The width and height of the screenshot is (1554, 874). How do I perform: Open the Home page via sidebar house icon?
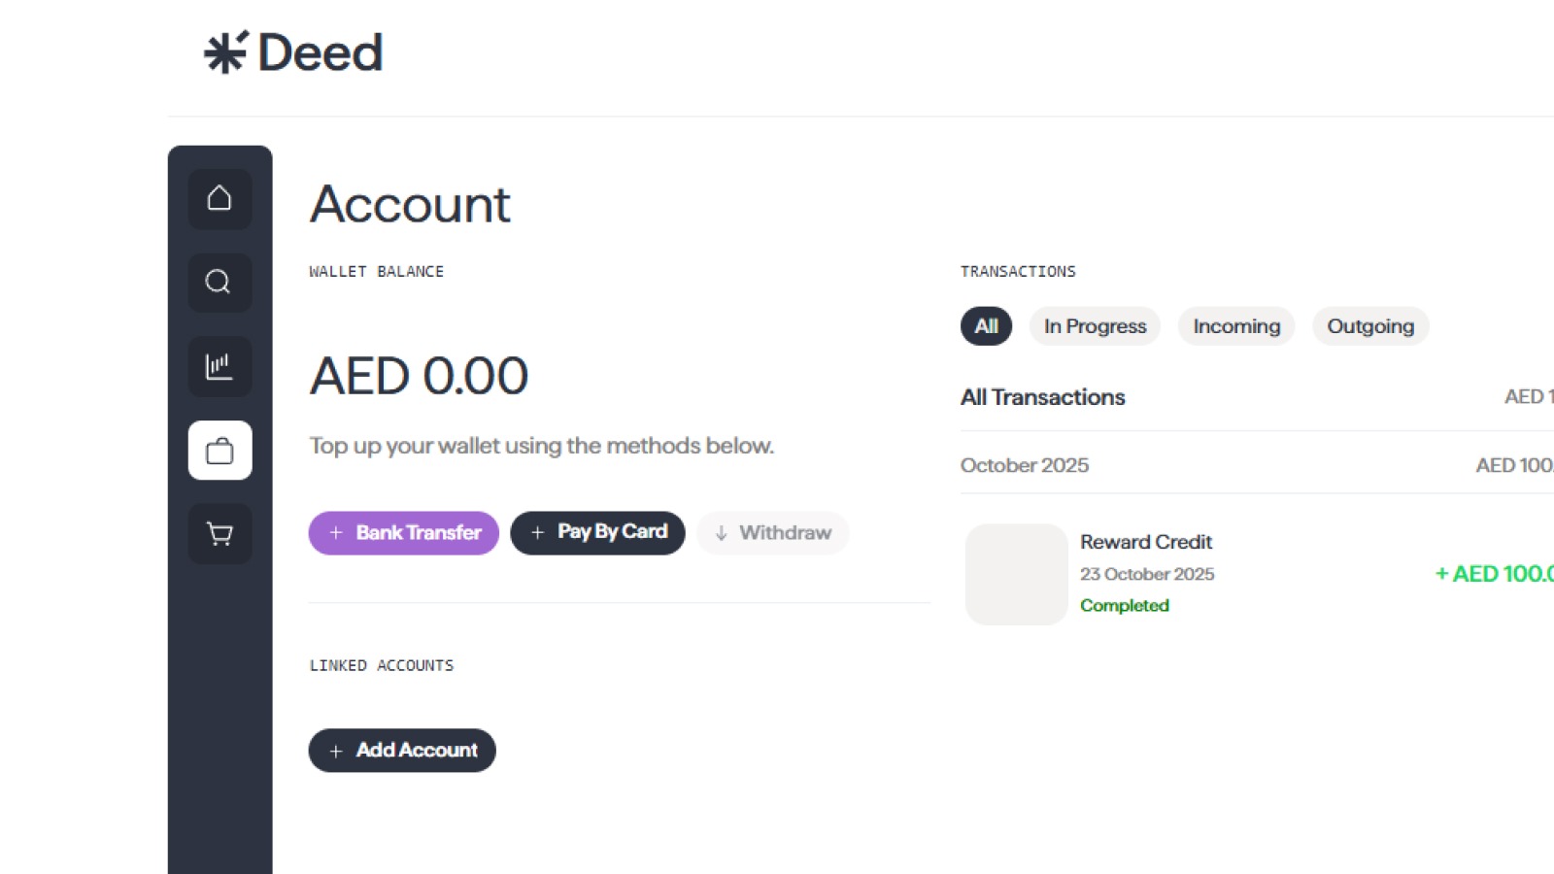tap(220, 198)
